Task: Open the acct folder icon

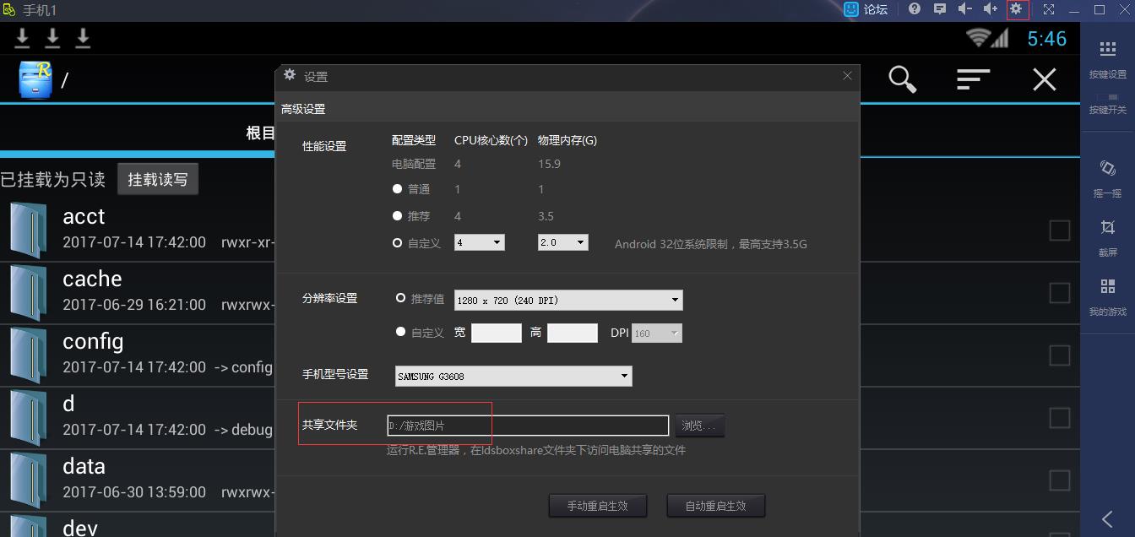Action: point(28,230)
